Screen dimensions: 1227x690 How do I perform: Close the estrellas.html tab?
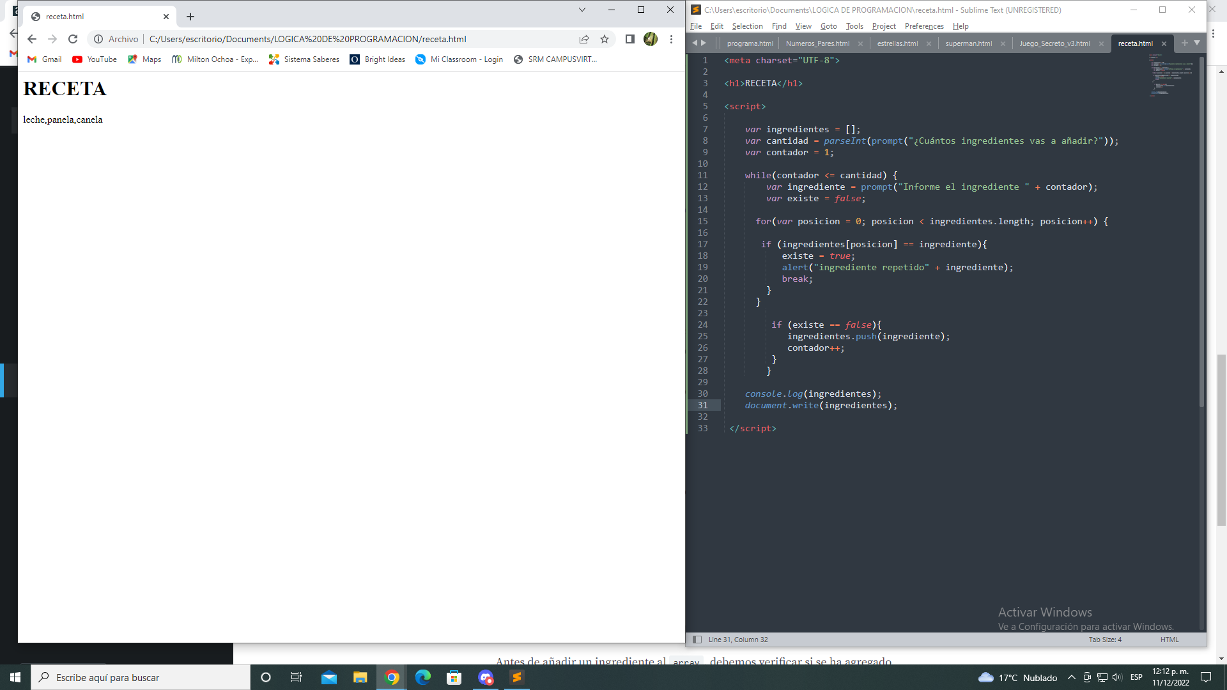coord(929,43)
